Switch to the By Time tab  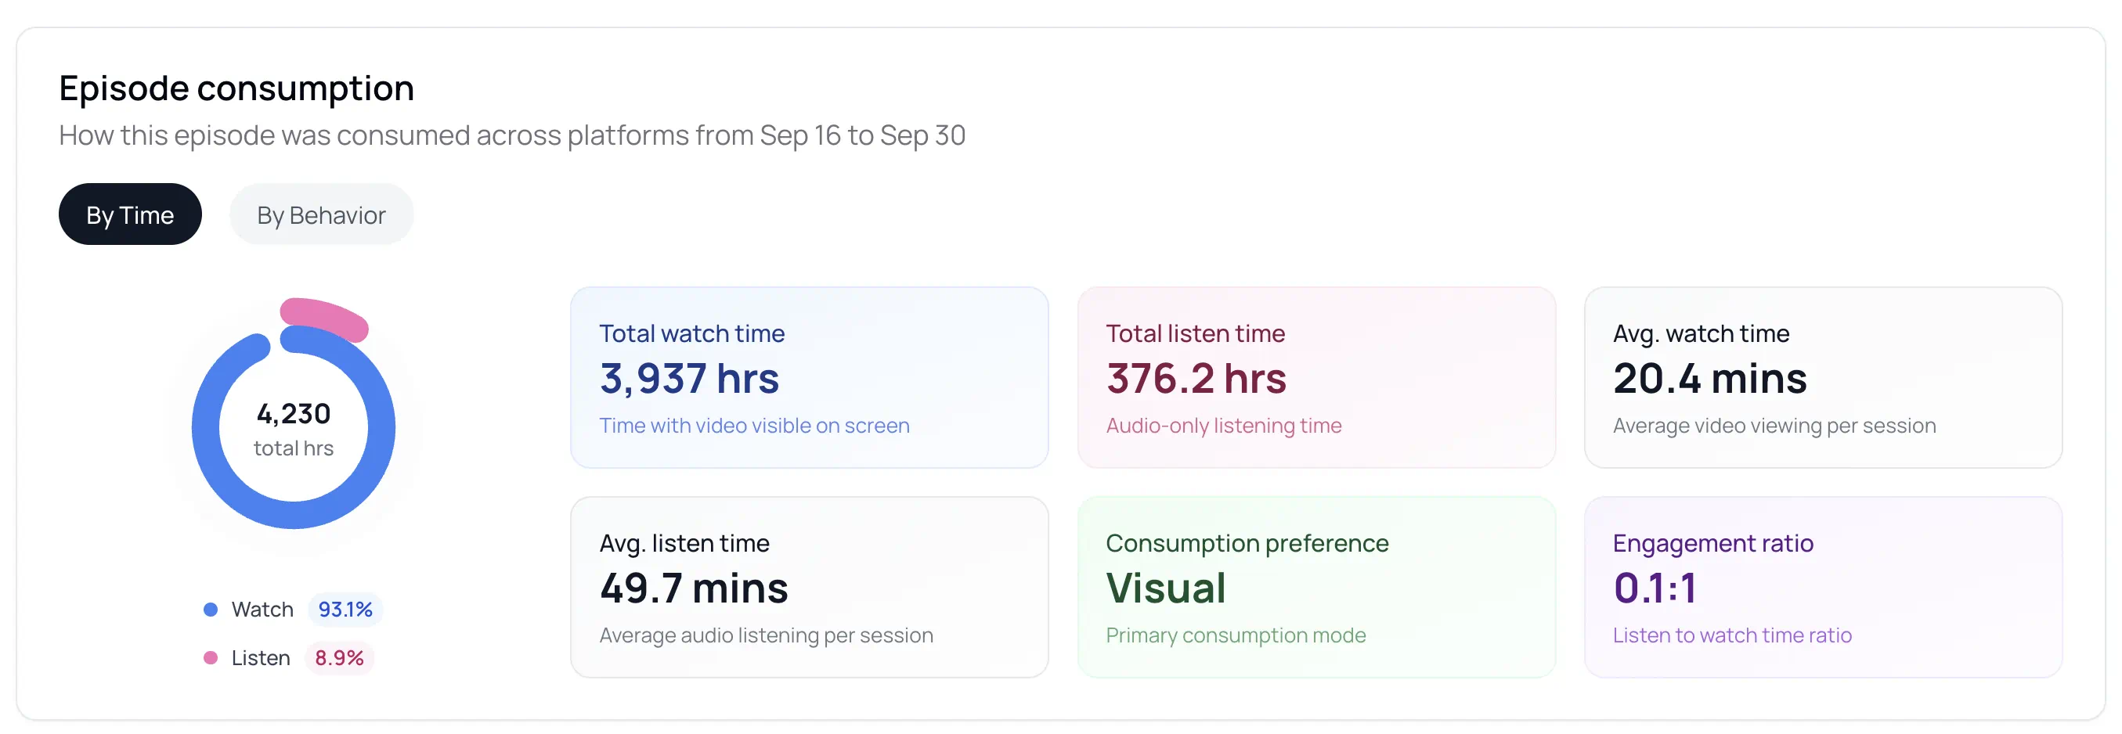pyautogui.click(x=129, y=214)
